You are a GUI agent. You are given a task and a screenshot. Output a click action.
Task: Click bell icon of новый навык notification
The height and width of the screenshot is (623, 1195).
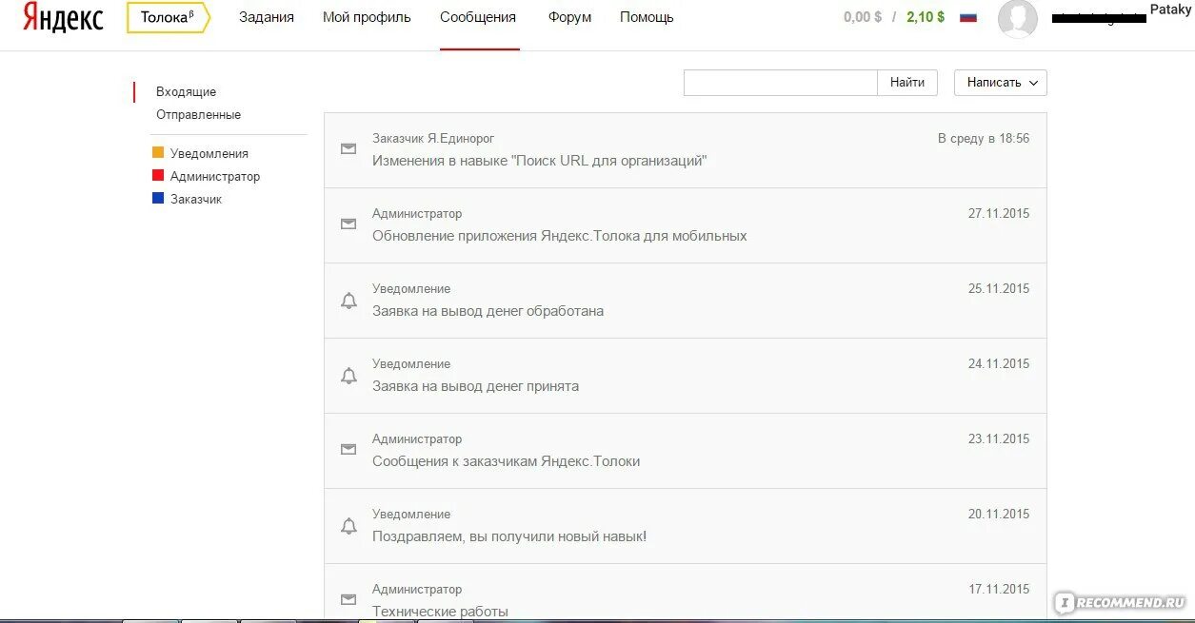coord(349,526)
